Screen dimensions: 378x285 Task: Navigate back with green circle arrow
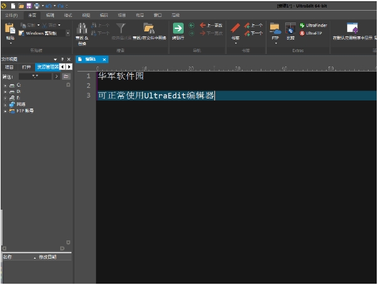(x=191, y=25)
